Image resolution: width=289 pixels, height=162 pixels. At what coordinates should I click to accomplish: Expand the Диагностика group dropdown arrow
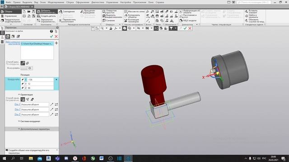[x=197, y=24]
